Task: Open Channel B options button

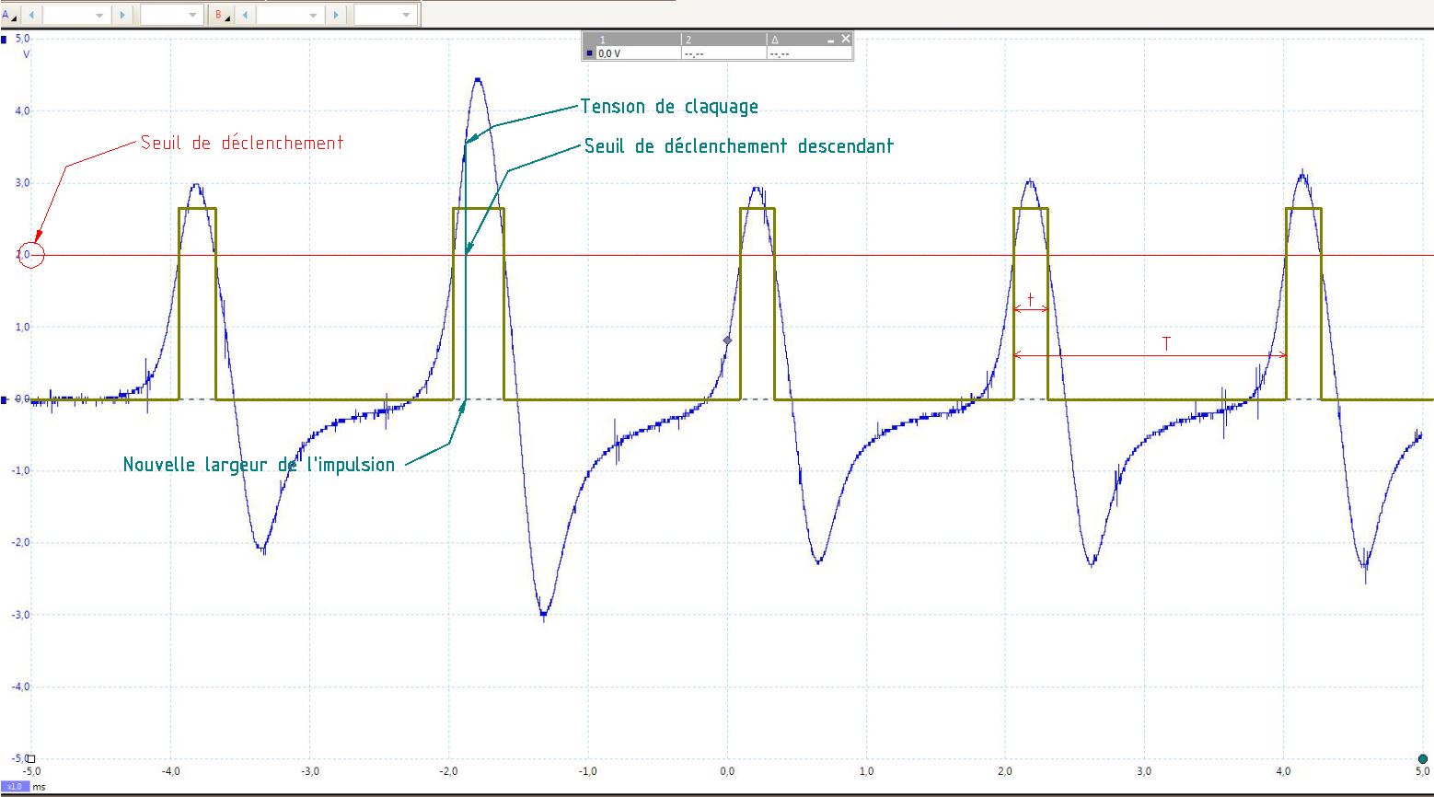Action: pyautogui.click(x=222, y=15)
